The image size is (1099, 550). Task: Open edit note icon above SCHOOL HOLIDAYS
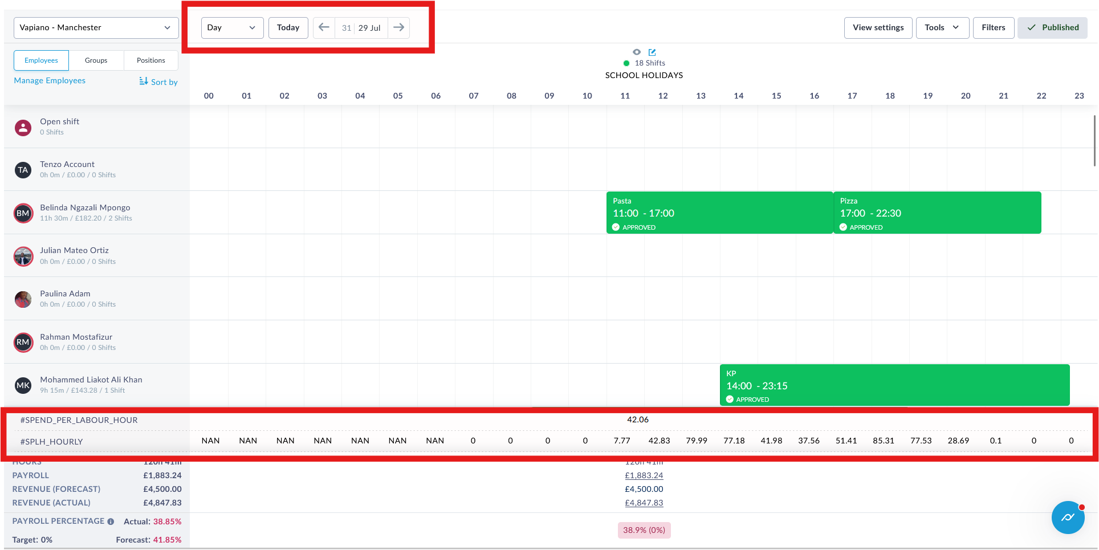click(x=652, y=52)
